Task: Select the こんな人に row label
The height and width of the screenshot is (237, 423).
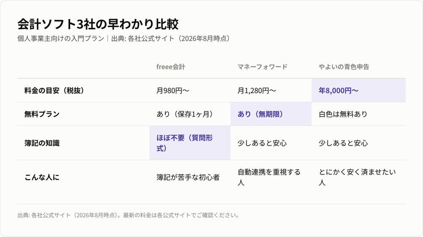Action: coord(42,177)
